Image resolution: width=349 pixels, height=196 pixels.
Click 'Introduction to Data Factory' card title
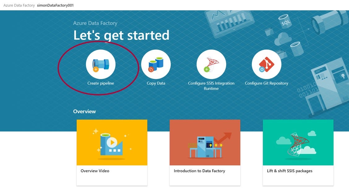tap(200, 171)
